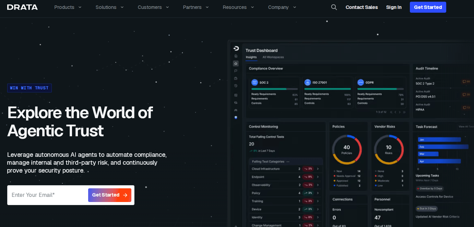Click the Drata logo atop dashboard sidebar

point(236,48)
